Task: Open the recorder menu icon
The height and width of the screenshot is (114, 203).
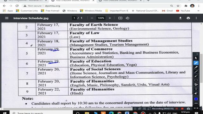Action: click(135, 109)
